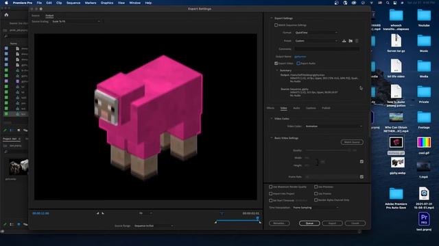The image size is (439, 246).
Task: Select the 2021-07-31 mp4 recording file
Action: (x=424, y=197)
